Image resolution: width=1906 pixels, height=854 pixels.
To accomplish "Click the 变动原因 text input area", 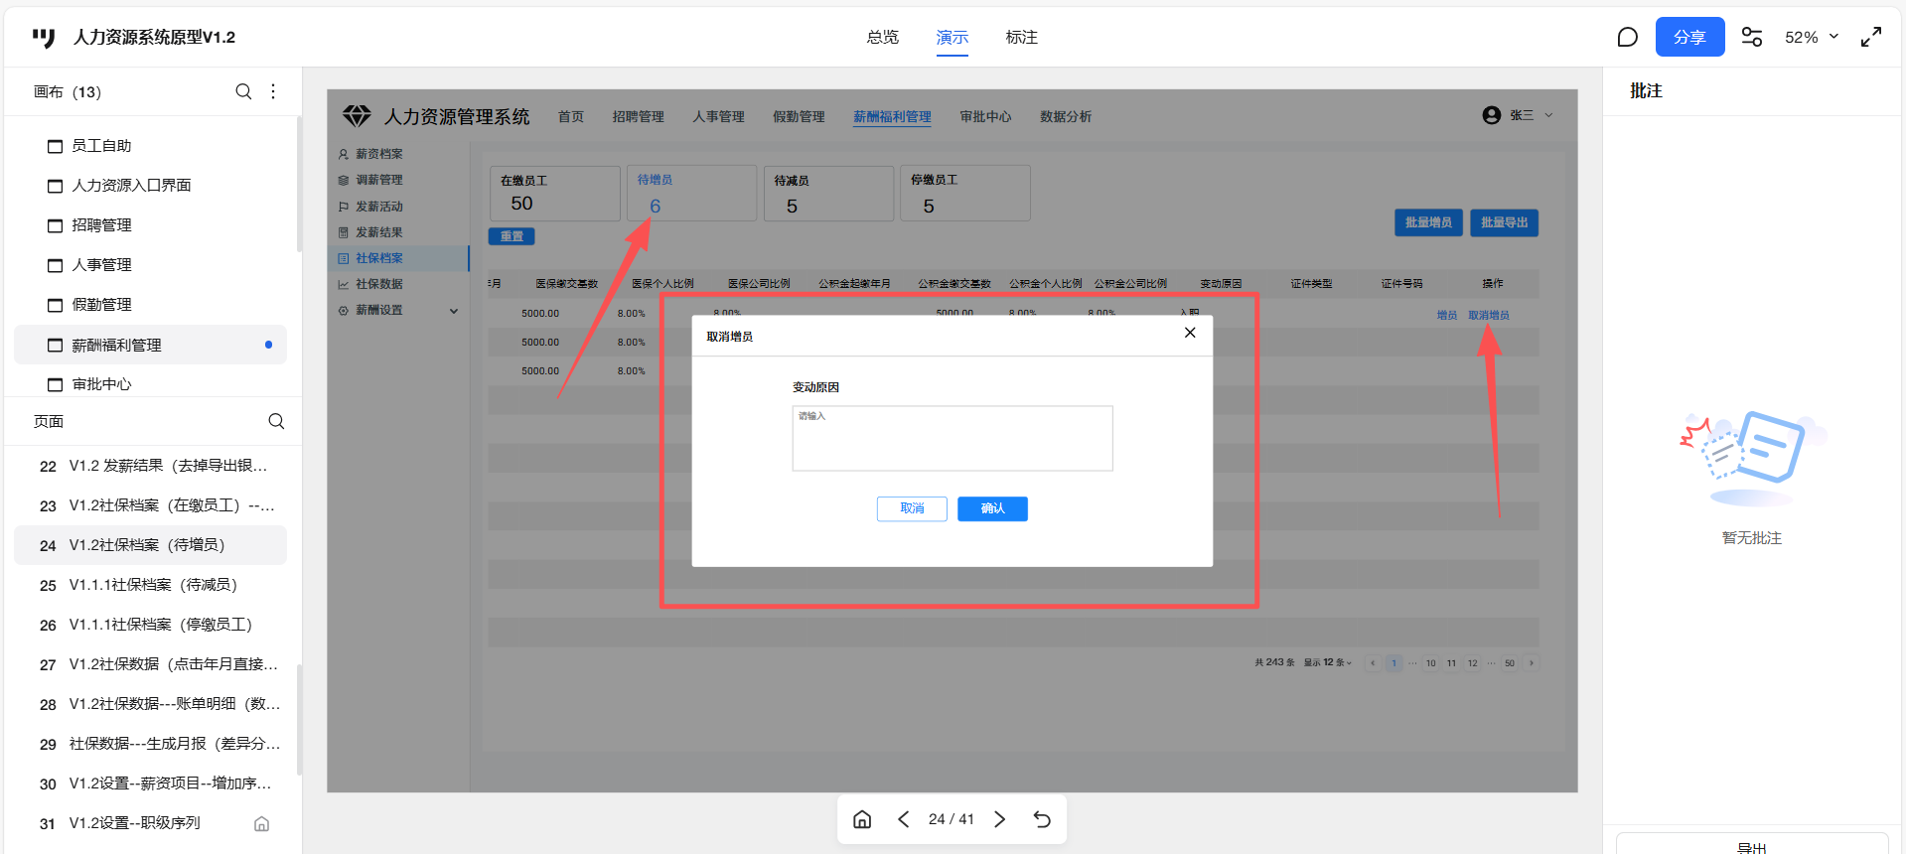I will (x=952, y=438).
